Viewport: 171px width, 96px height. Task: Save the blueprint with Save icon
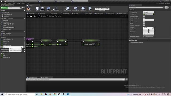pyautogui.click(x=37, y=9)
